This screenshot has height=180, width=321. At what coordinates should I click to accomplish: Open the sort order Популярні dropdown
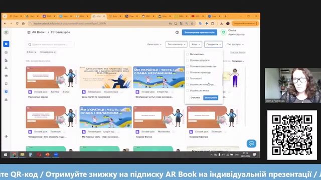pyautogui.click(x=238, y=61)
